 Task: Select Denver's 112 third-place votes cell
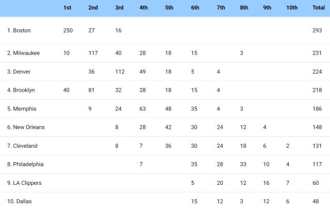tap(119, 72)
